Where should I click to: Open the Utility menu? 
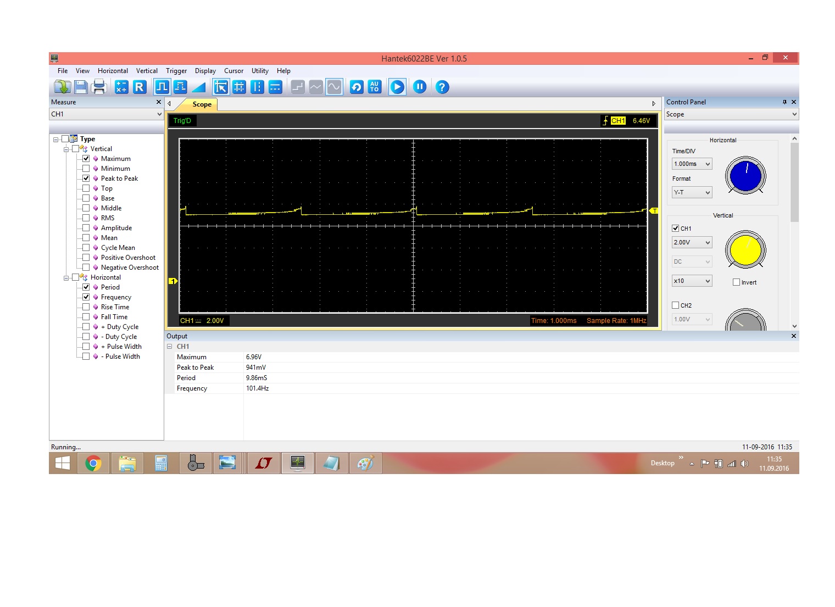pyautogui.click(x=260, y=71)
